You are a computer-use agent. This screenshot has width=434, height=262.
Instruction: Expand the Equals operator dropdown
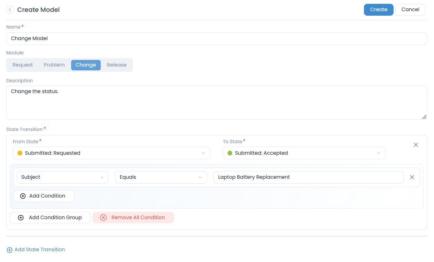[x=161, y=177]
